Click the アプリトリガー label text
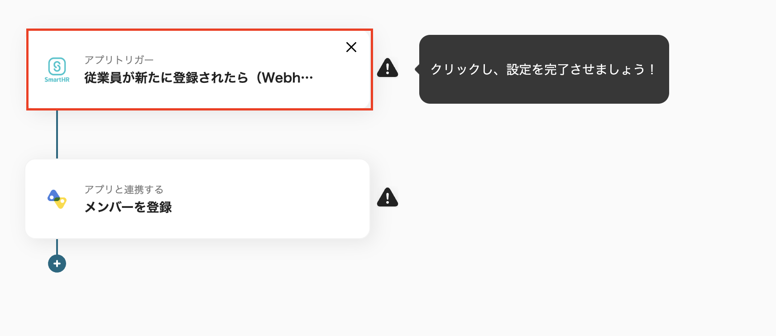Screen dimensions: 776x336 119,59
